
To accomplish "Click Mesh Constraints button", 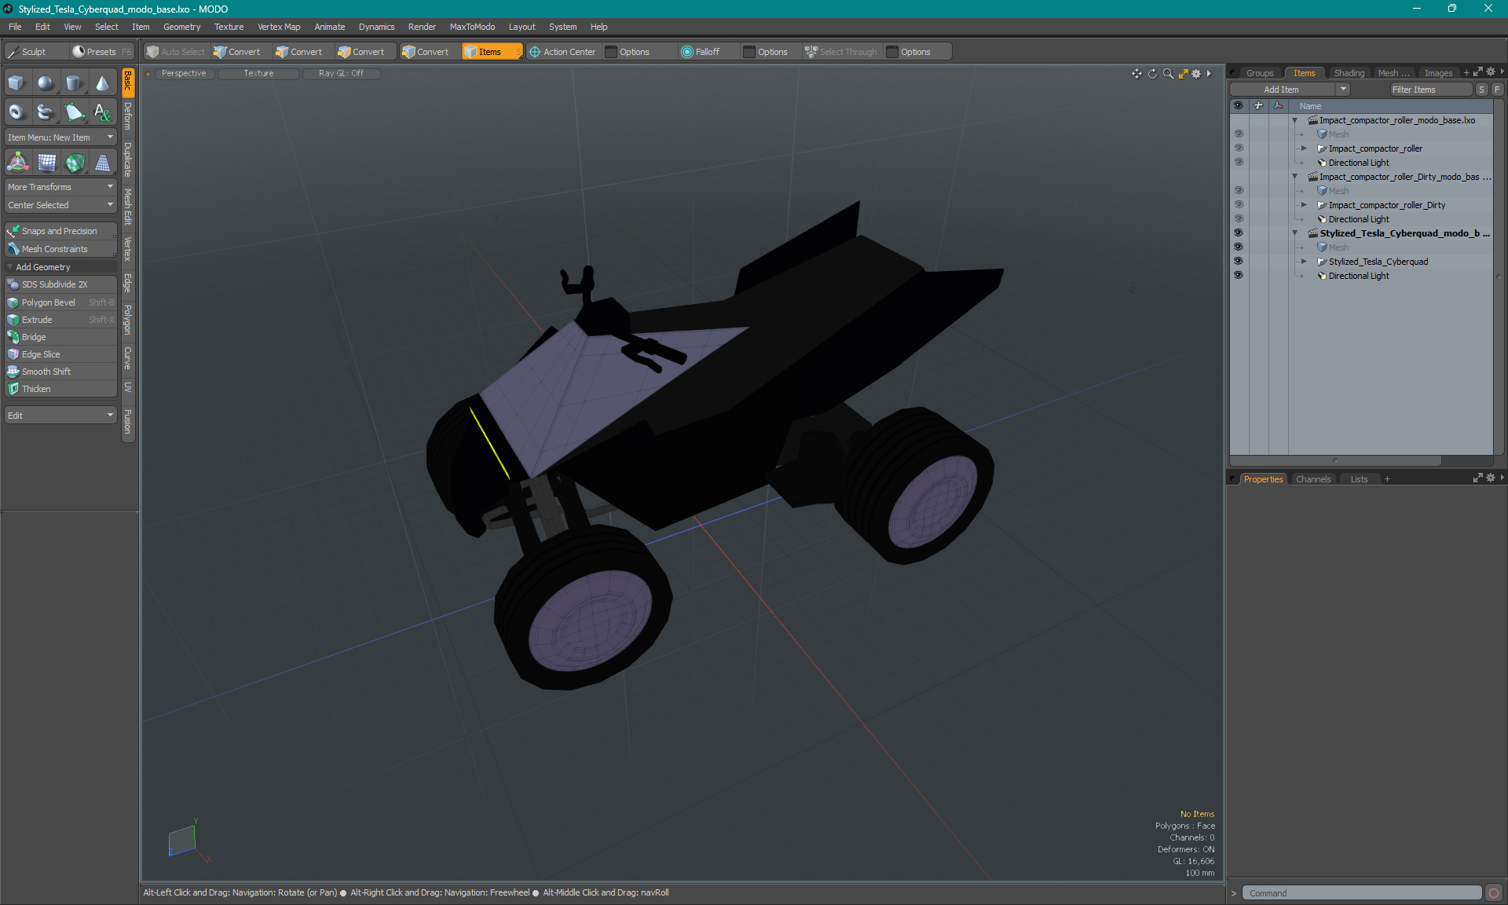I will pos(60,249).
